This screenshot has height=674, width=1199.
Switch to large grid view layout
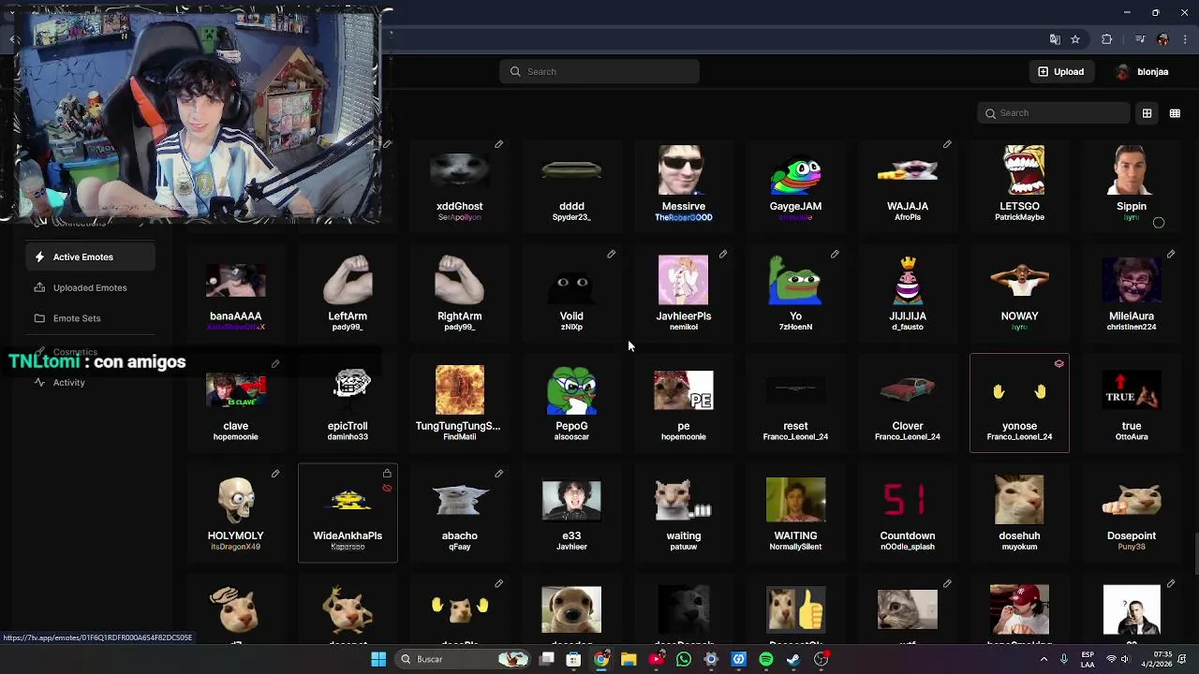pyautogui.click(x=1147, y=113)
